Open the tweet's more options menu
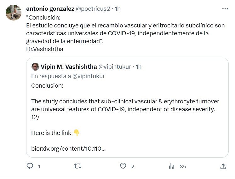Screen dimensions: 235x179 tap(225, 9)
